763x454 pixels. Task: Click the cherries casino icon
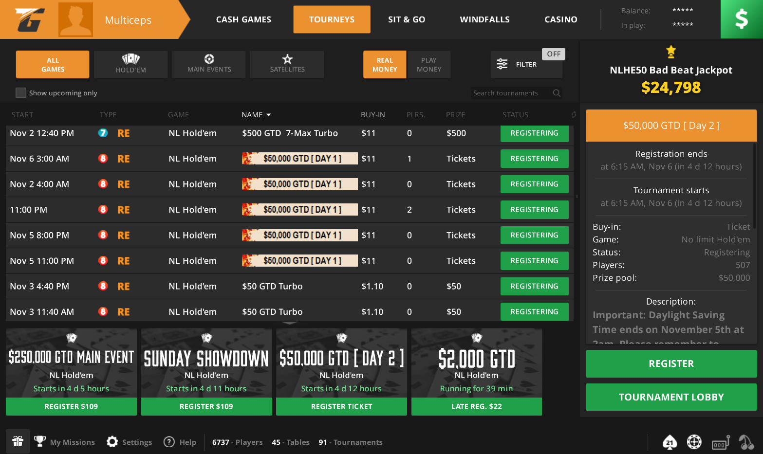[746, 442]
